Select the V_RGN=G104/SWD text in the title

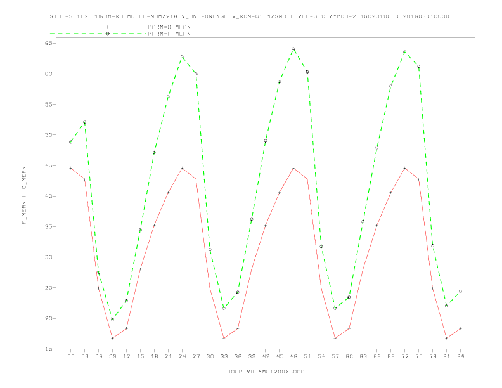tap(259, 16)
